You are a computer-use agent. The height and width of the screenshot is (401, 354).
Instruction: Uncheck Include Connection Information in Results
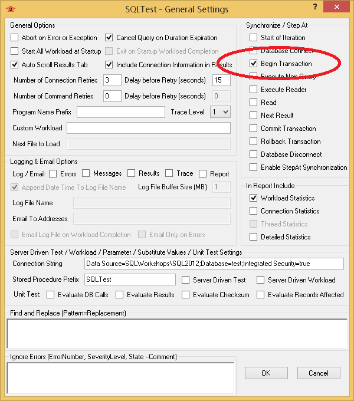point(109,65)
